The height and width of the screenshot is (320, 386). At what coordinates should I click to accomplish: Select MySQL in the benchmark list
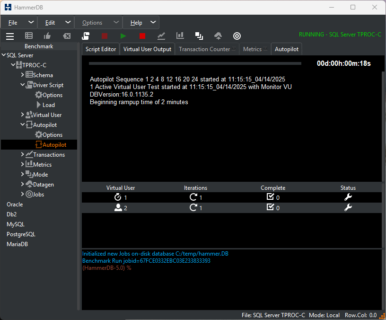point(16,224)
